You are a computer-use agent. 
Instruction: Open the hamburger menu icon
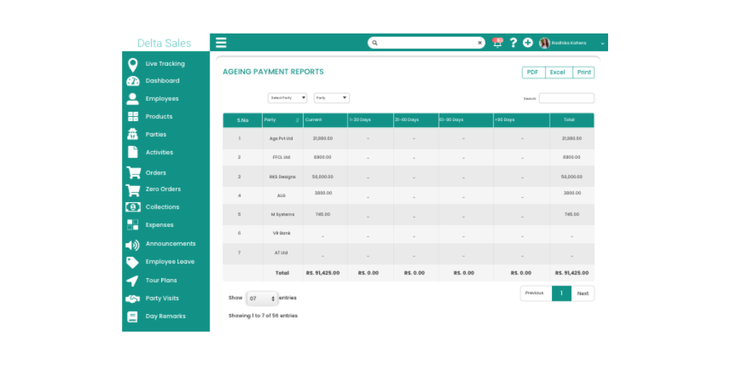[x=221, y=43]
